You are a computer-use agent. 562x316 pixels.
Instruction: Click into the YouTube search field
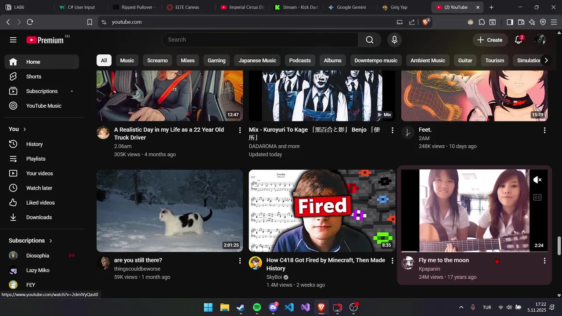260,40
